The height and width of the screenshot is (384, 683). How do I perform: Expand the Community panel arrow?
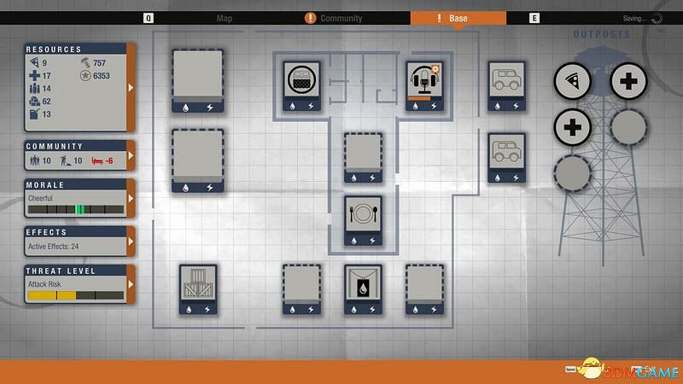pyautogui.click(x=131, y=156)
